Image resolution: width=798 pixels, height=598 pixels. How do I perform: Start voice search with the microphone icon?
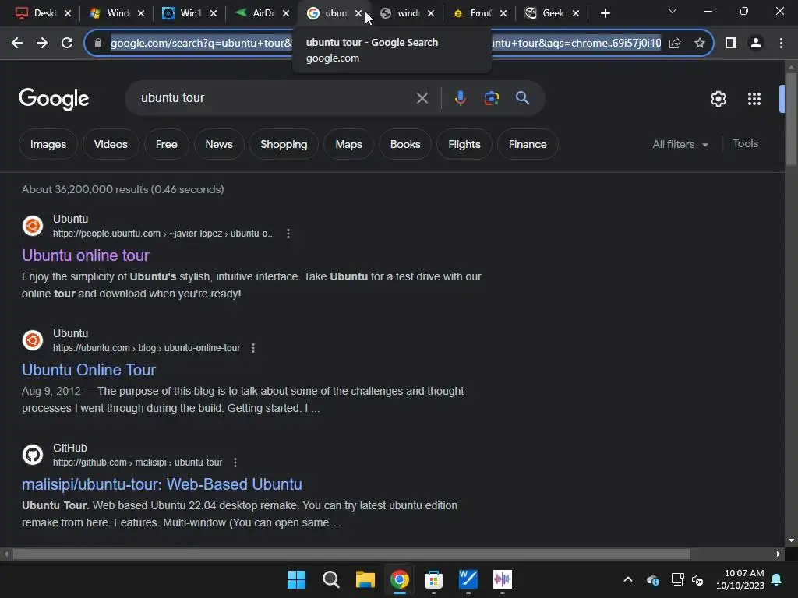click(460, 98)
